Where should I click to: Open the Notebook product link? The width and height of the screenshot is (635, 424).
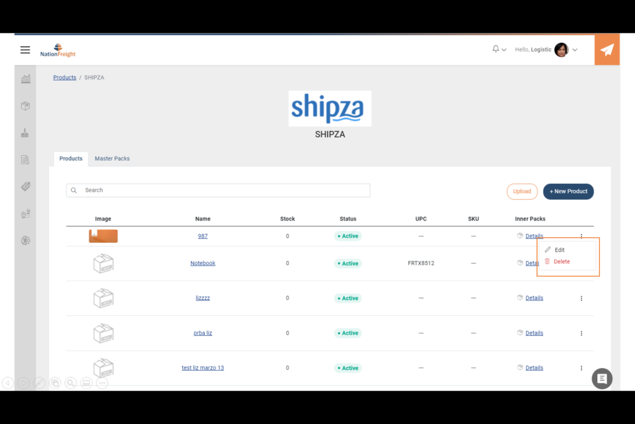click(x=203, y=263)
